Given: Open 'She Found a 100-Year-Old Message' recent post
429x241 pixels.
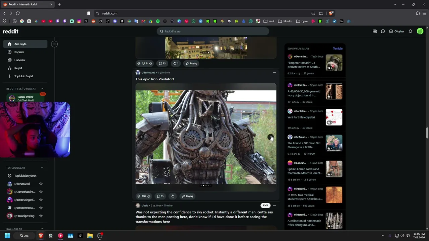Looking at the screenshot, I should 304,145.
